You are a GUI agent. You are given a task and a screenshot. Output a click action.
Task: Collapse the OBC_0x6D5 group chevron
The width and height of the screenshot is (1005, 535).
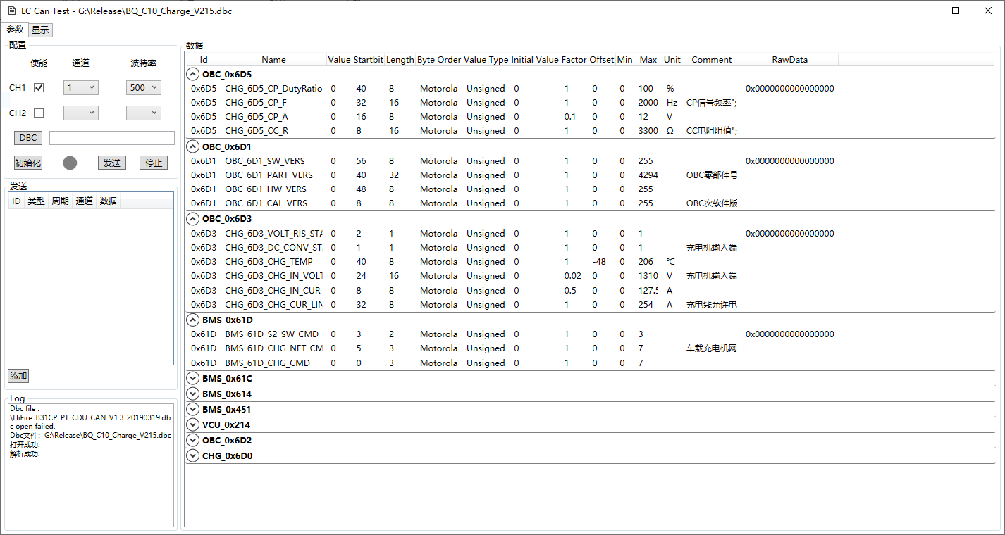(x=192, y=74)
